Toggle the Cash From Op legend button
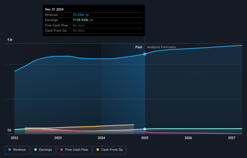This screenshot has width=247, height=158. pyautogui.click(x=110, y=150)
